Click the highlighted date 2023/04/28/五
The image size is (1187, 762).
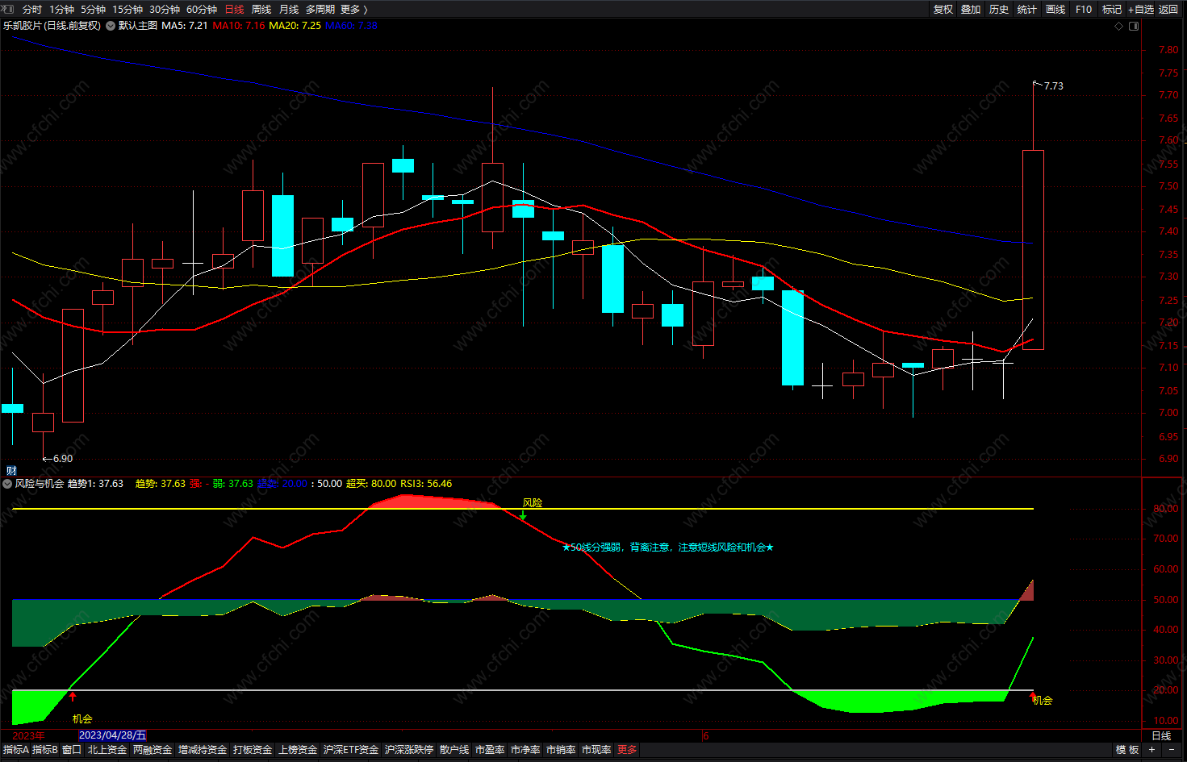pyautogui.click(x=113, y=735)
